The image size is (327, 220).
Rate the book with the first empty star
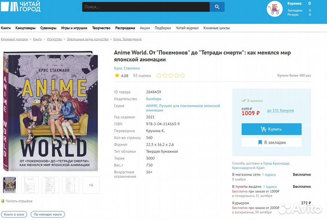[159, 75]
